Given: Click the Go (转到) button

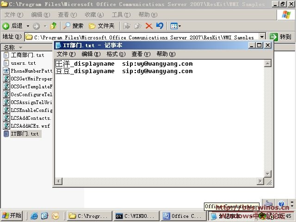Looking at the screenshot, I should [x=280, y=37].
